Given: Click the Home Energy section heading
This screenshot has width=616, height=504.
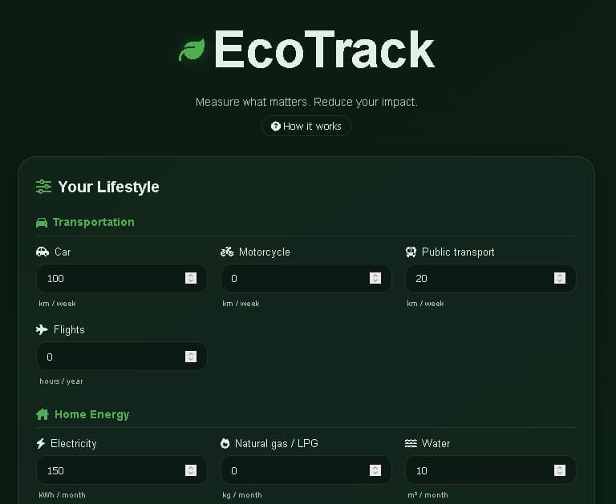Looking at the screenshot, I should (92, 414).
